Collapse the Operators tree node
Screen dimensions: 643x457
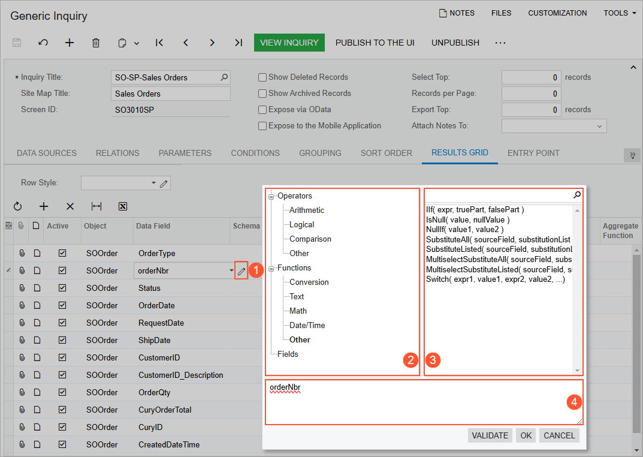pyautogui.click(x=271, y=196)
